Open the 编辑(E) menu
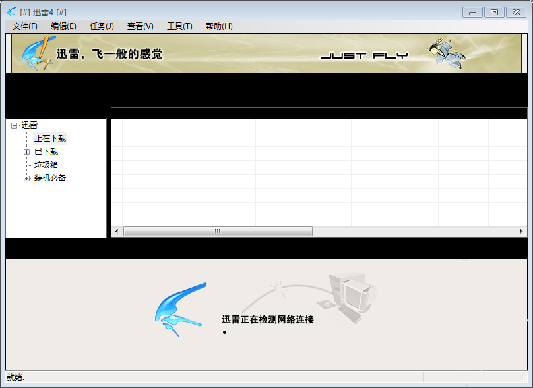Screen dimensions: 533x388 [x=63, y=26]
